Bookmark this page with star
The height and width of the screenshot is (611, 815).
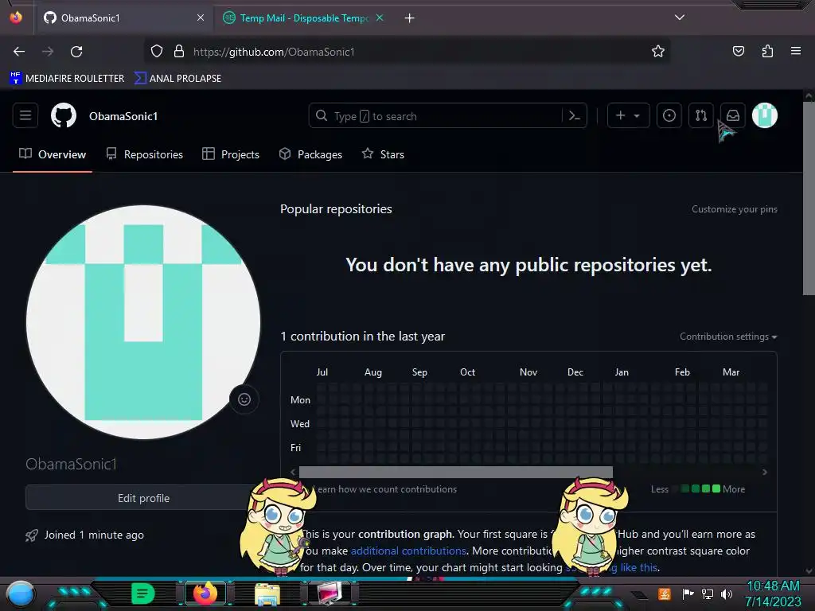pyautogui.click(x=658, y=52)
